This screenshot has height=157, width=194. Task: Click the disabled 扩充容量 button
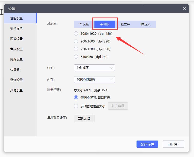tap(118, 106)
